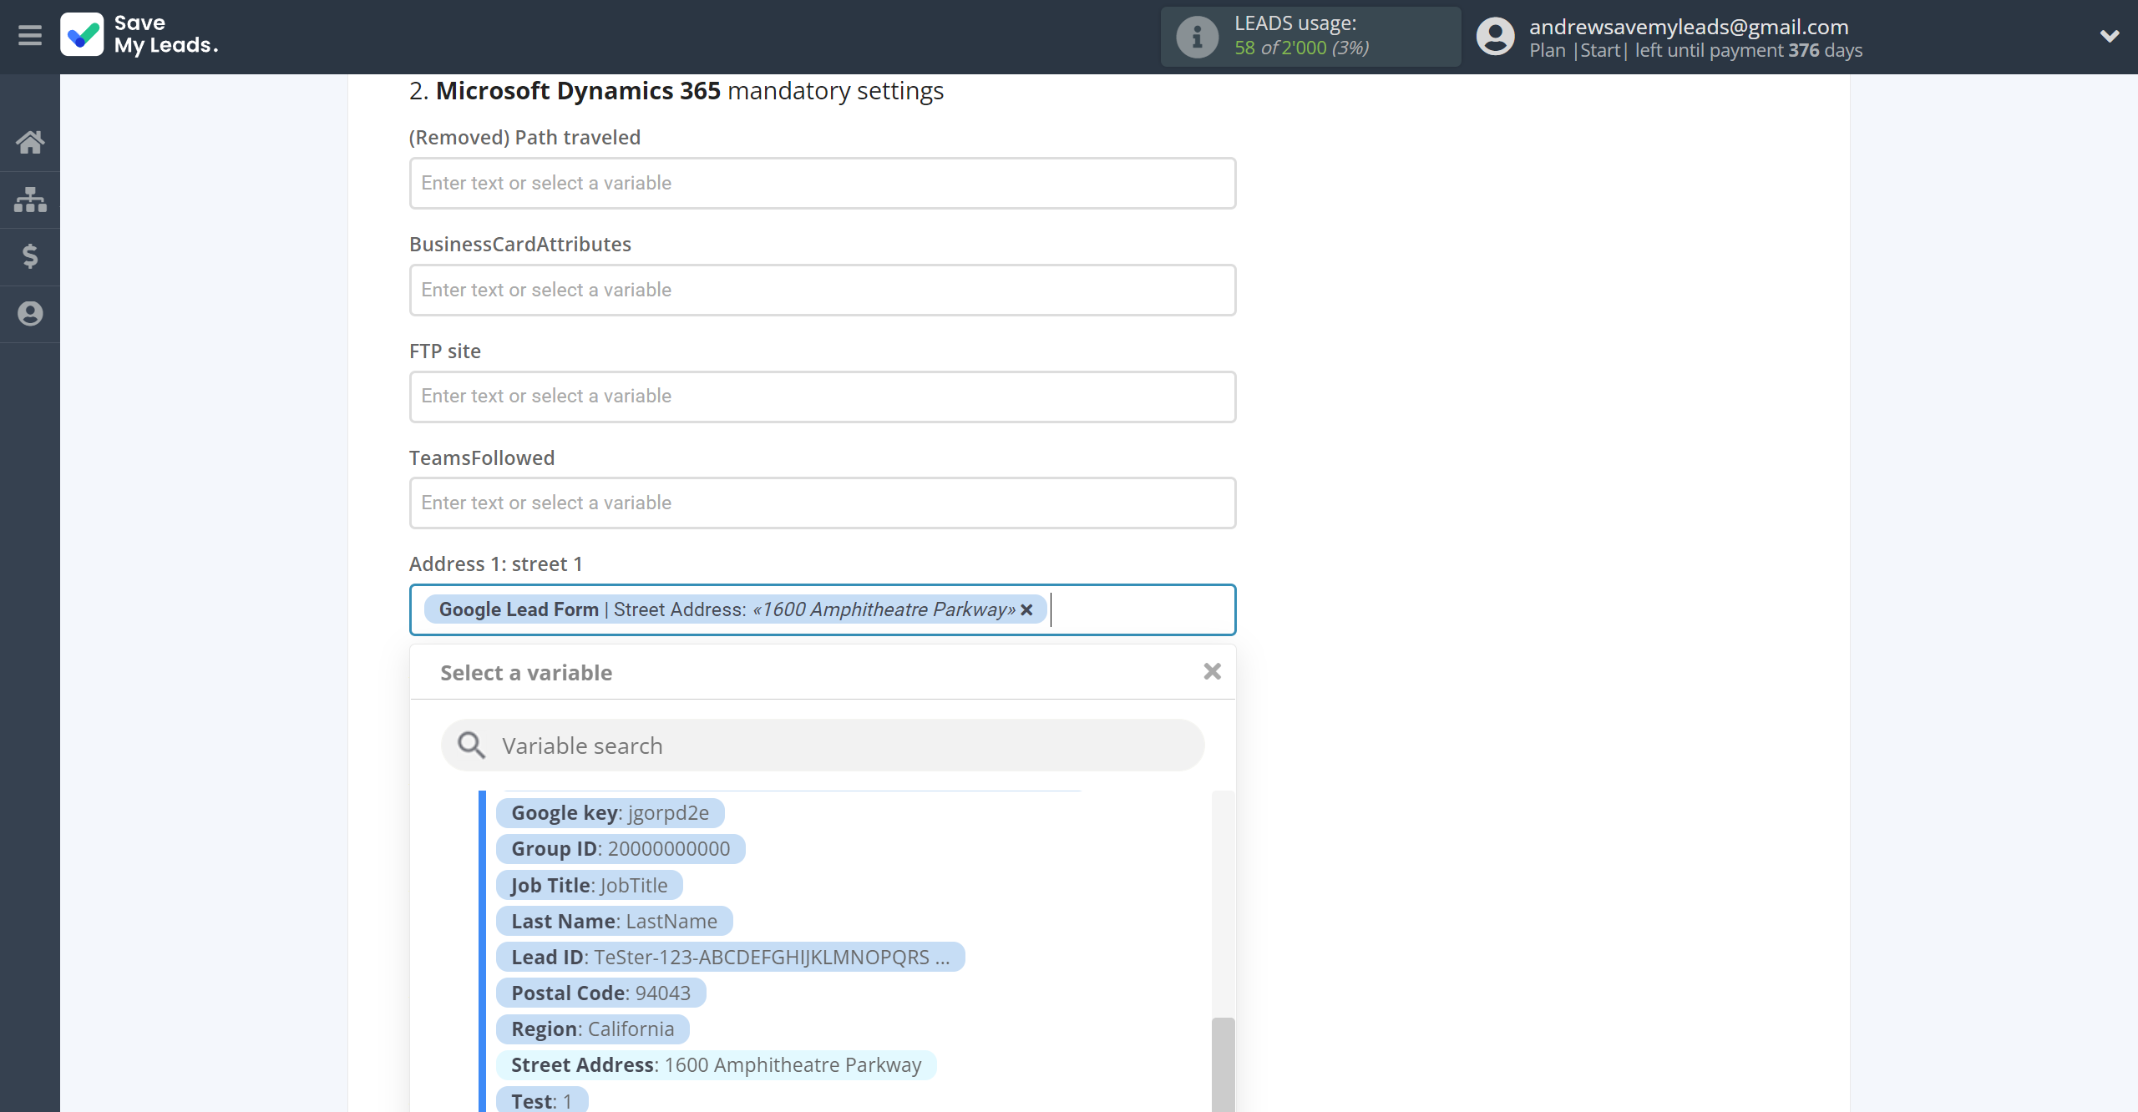2138x1112 pixels.
Task: Select the Postal Code variable
Action: tap(600, 993)
